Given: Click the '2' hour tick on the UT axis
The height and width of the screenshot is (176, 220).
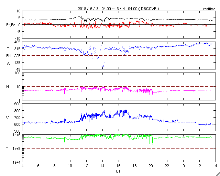Looking at the screenshot, I should click(x=199, y=166).
